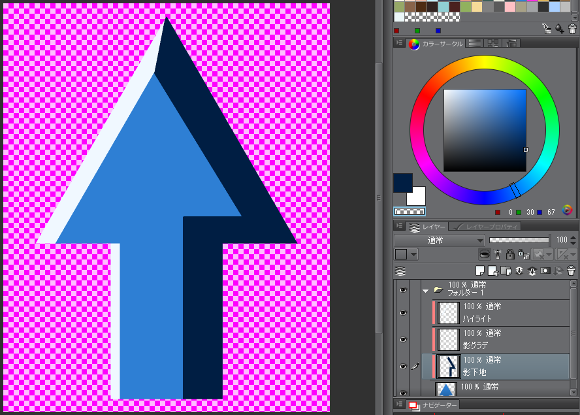Open the ruler visibility dropdown arrow

pos(573,254)
